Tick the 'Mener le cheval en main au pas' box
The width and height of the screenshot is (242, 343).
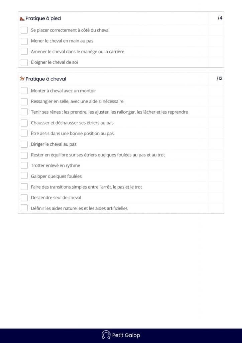coord(24,41)
